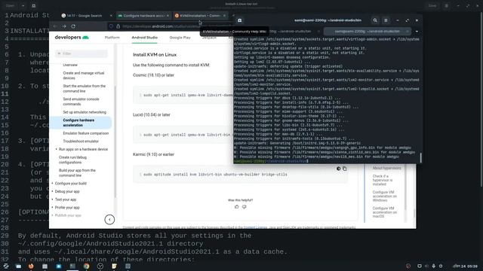Open the terminal taskbar icon

[x=72, y=266]
